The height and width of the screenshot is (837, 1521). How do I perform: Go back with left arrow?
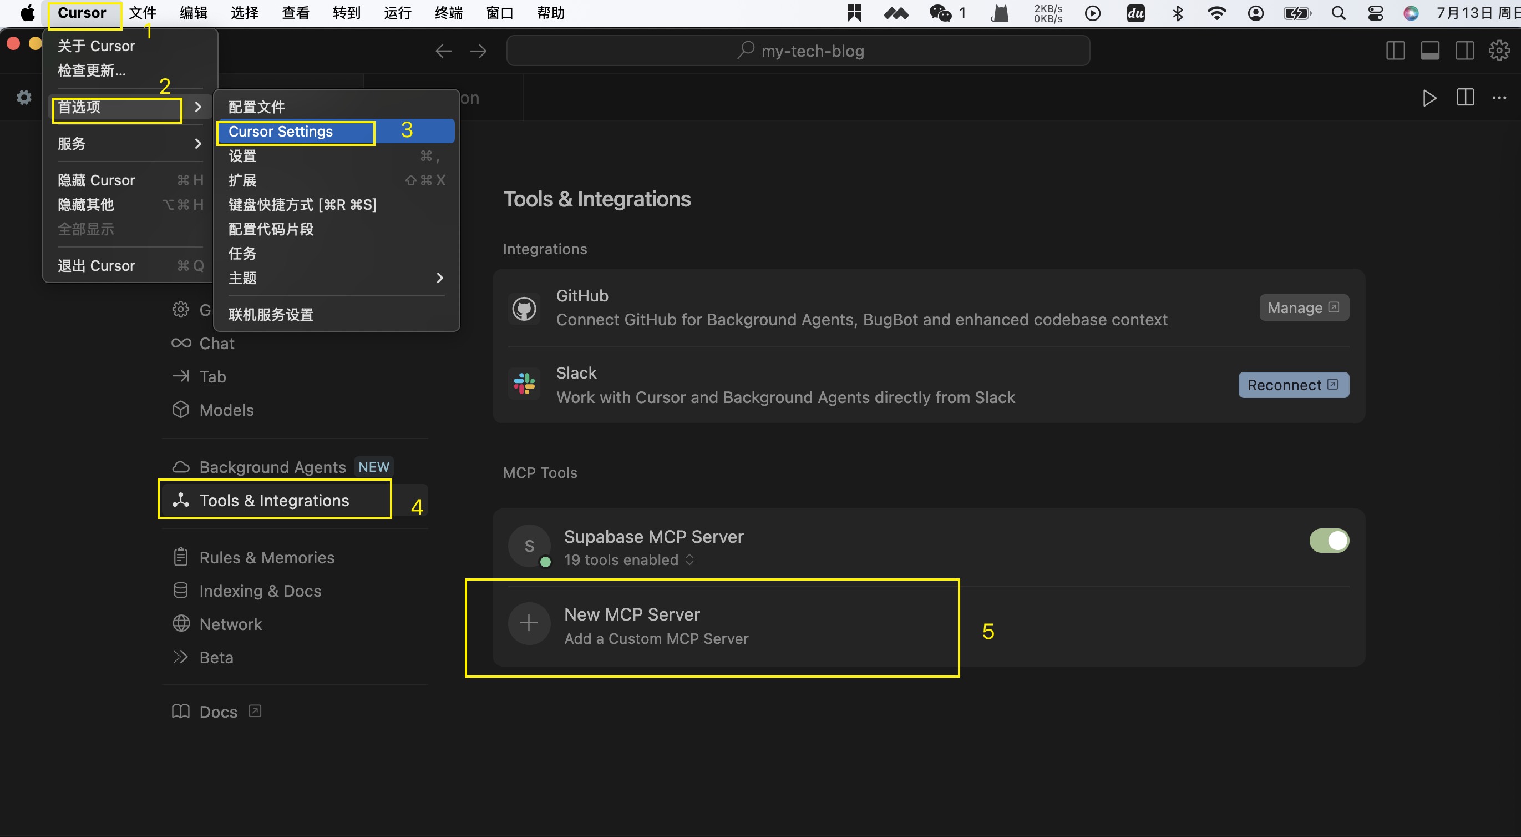[x=443, y=51]
